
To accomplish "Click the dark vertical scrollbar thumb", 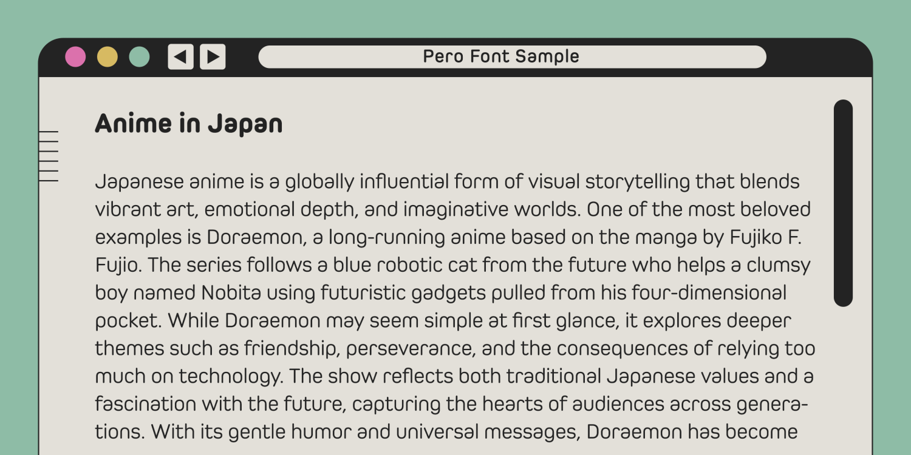I will [x=843, y=203].
